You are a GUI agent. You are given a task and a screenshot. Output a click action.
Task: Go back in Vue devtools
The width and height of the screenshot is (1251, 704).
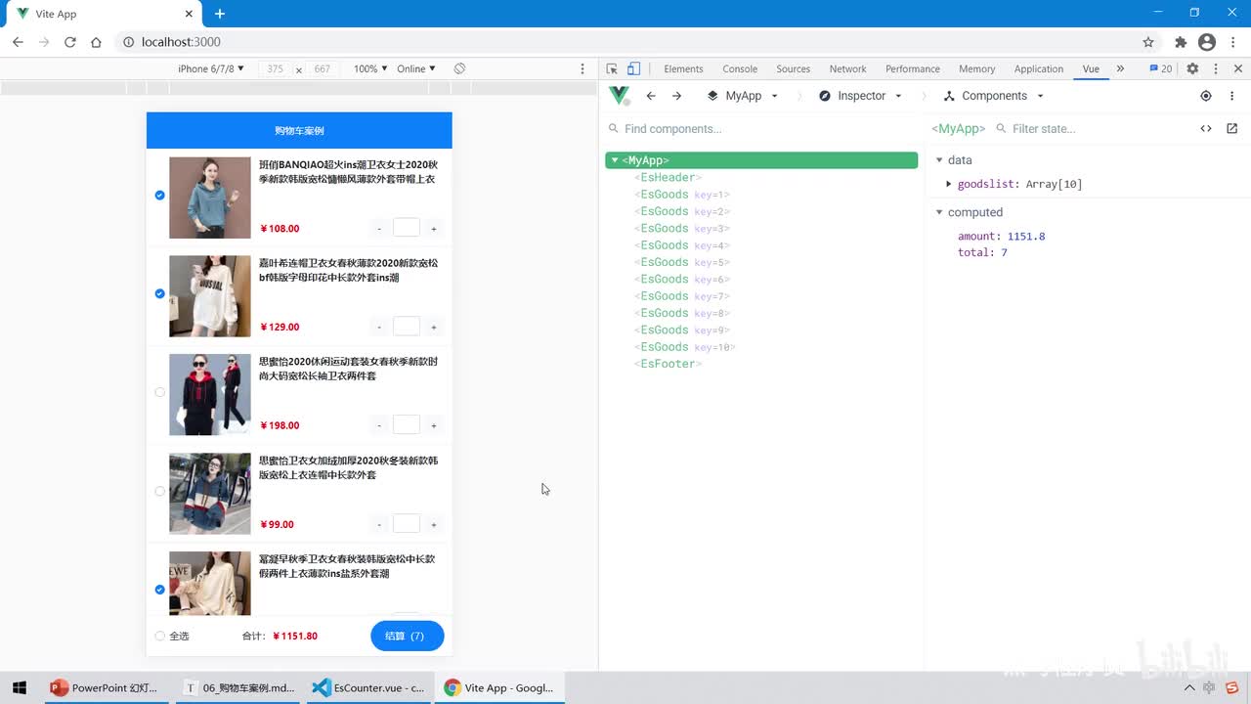[651, 96]
